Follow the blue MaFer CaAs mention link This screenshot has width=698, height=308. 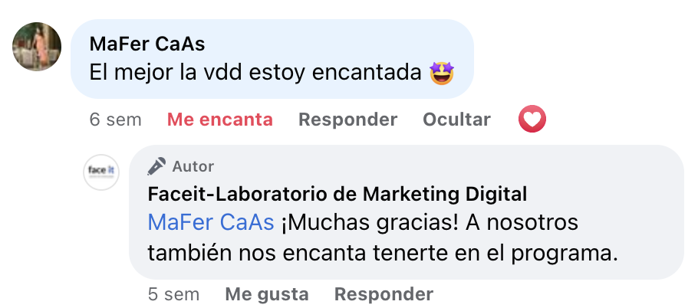tap(211, 223)
